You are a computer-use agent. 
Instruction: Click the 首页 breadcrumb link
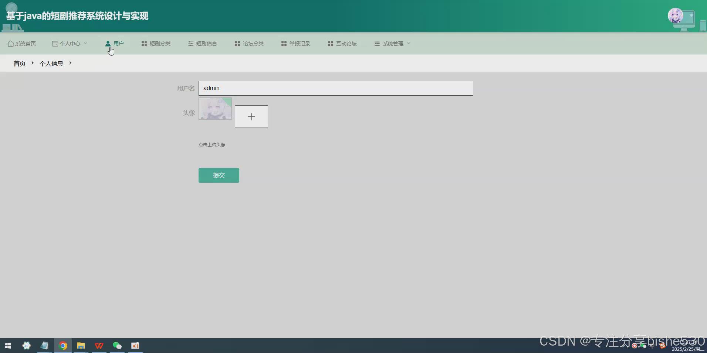coord(20,64)
